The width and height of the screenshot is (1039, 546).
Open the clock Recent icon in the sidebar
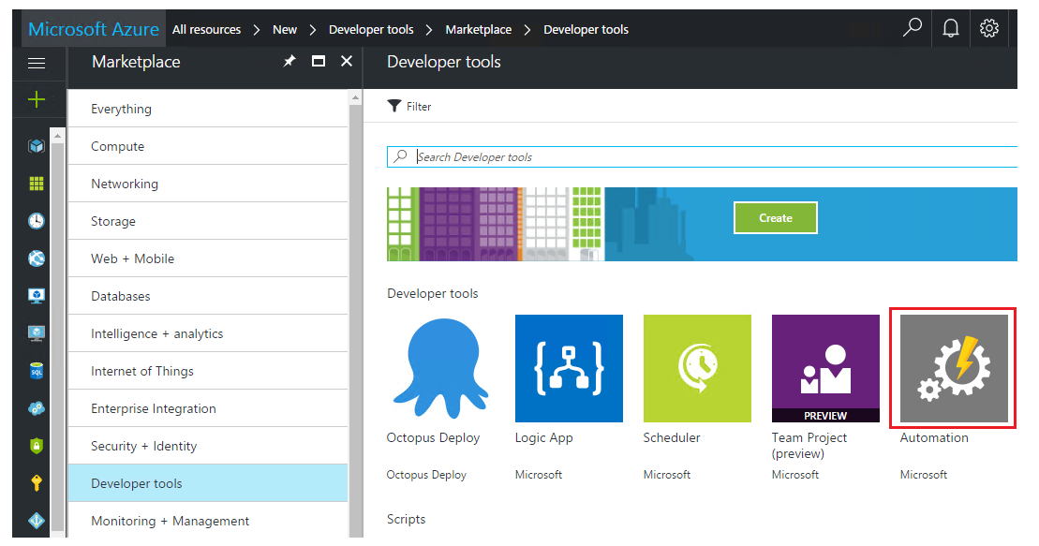pyautogui.click(x=37, y=221)
